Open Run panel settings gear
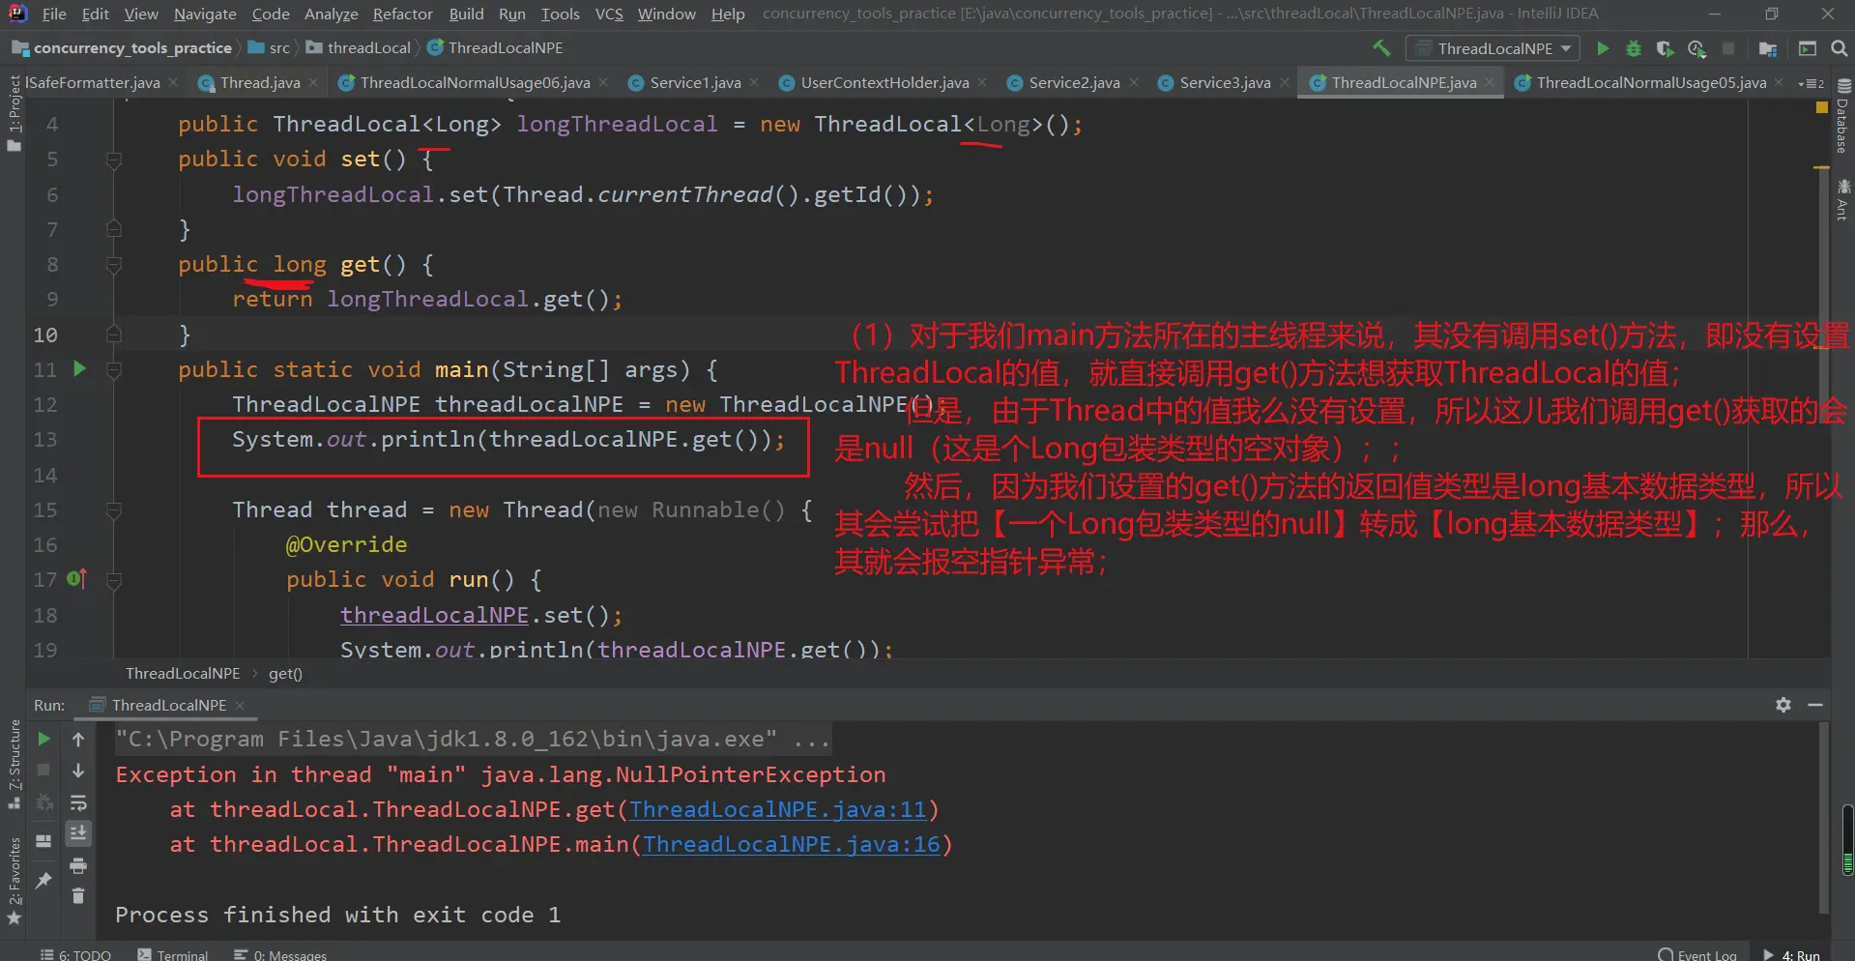This screenshot has width=1855, height=961. point(1783,705)
